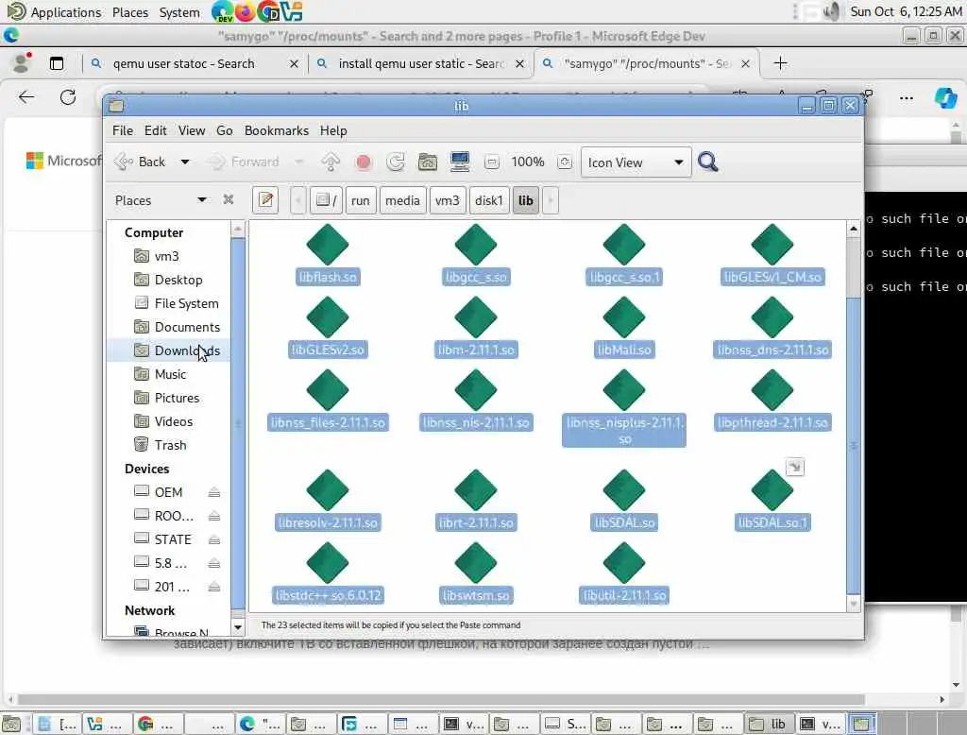The width and height of the screenshot is (967, 735).
Task: Open the Icon View mode dropdown
Action: pos(636,162)
